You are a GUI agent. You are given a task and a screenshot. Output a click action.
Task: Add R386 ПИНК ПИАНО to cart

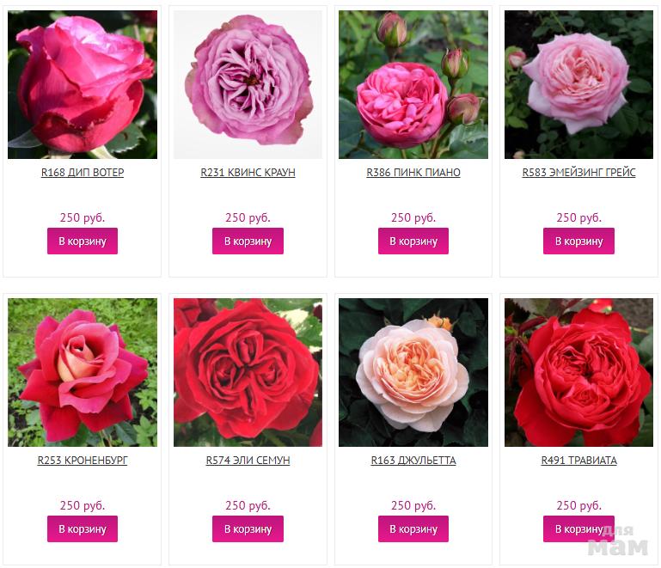[x=413, y=241]
